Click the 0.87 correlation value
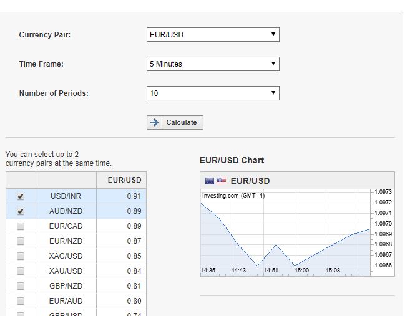 [x=134, y=241]
